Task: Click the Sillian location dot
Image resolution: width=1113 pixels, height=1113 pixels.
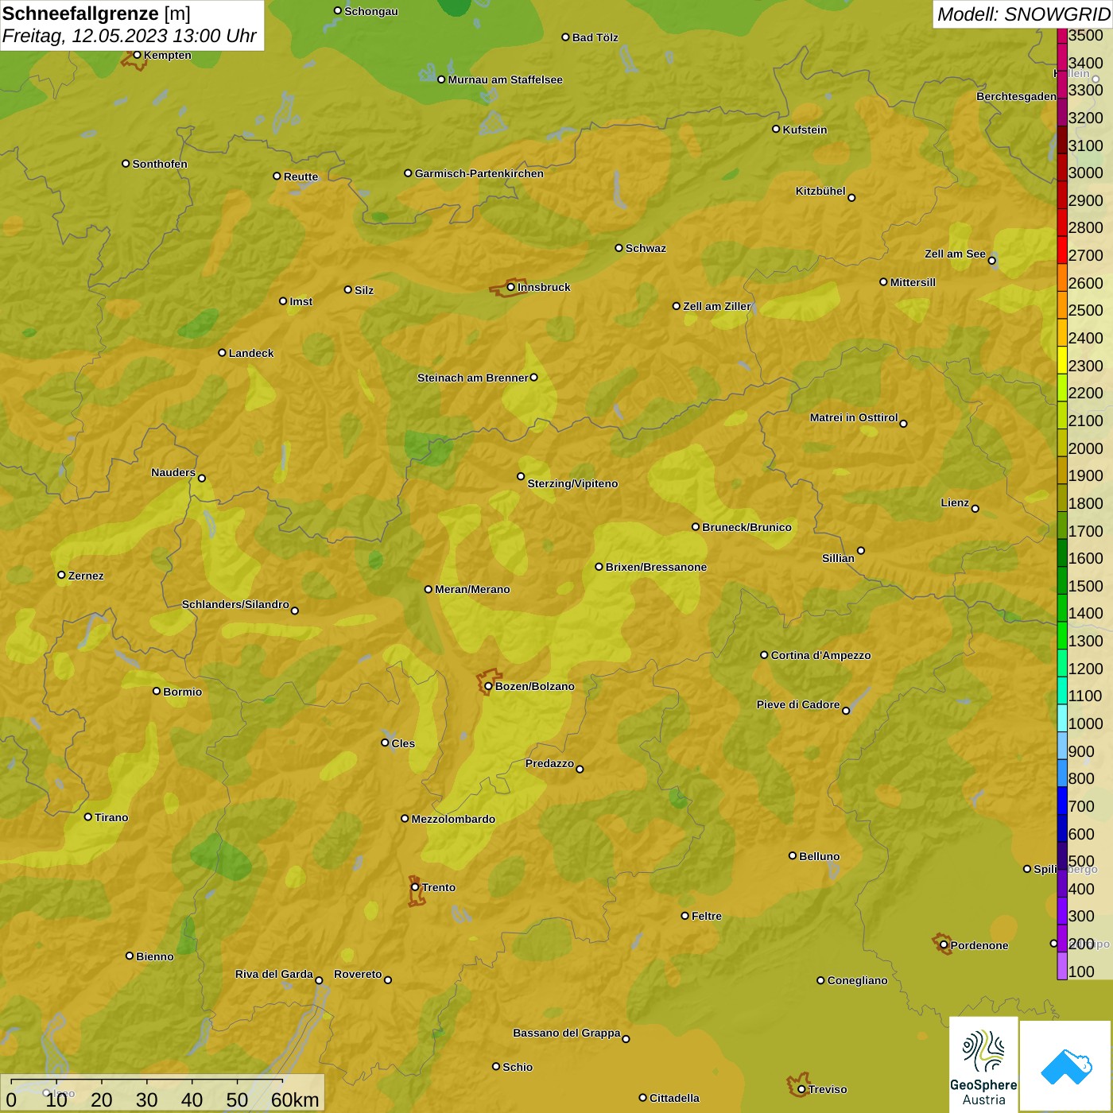Action: click(x=860, y=550)
